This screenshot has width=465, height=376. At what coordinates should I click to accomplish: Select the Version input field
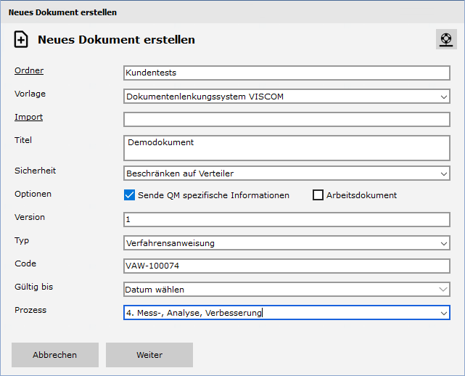pyautogui.click(x=287, y=220)
